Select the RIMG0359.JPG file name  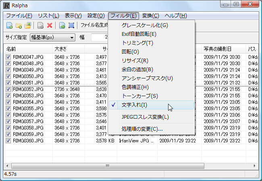coord(28,134)
